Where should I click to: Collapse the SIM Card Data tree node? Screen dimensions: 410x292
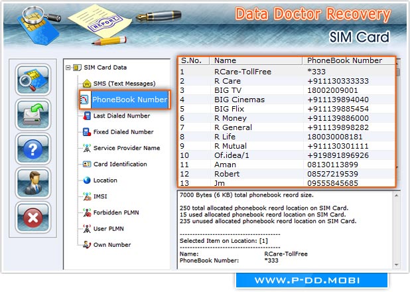pyautogui.click(x=68, y=68)
